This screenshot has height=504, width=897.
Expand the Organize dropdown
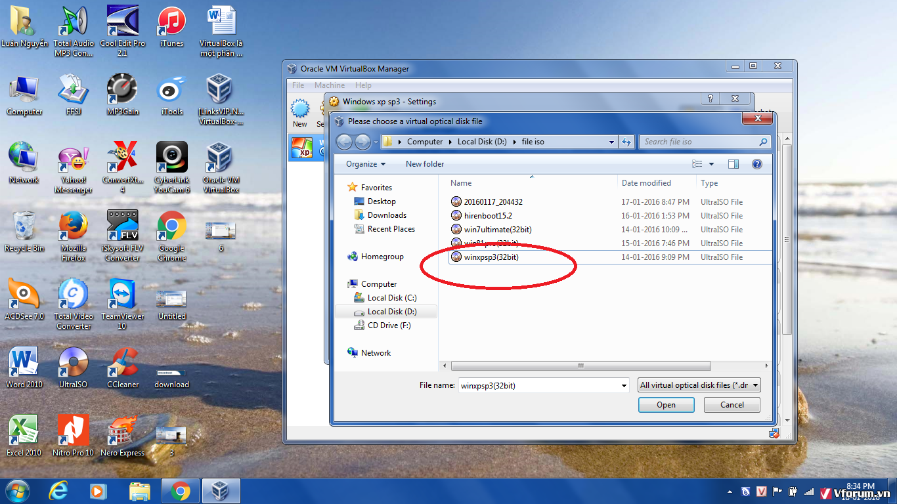(366, 164)
